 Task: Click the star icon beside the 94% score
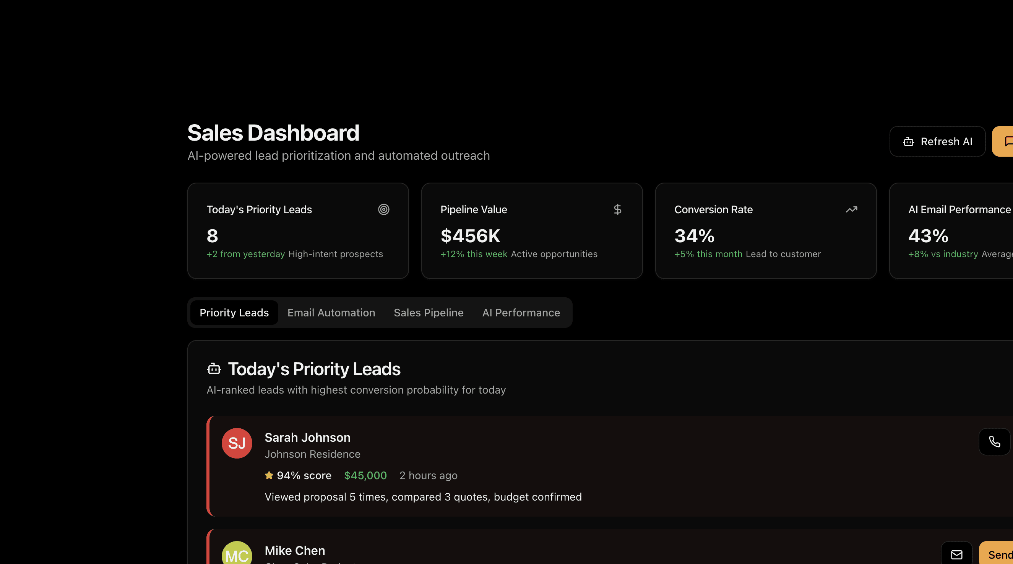click(269, 476)
